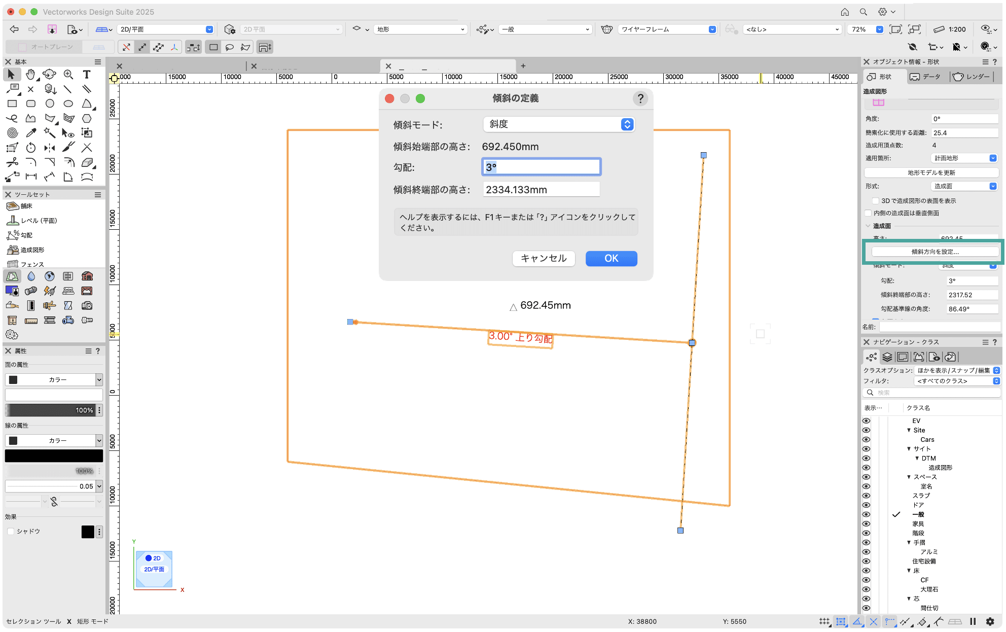Toggle visibility eye for ドア class
This screenshot has width=1006, height=632.
click(866, 505)
